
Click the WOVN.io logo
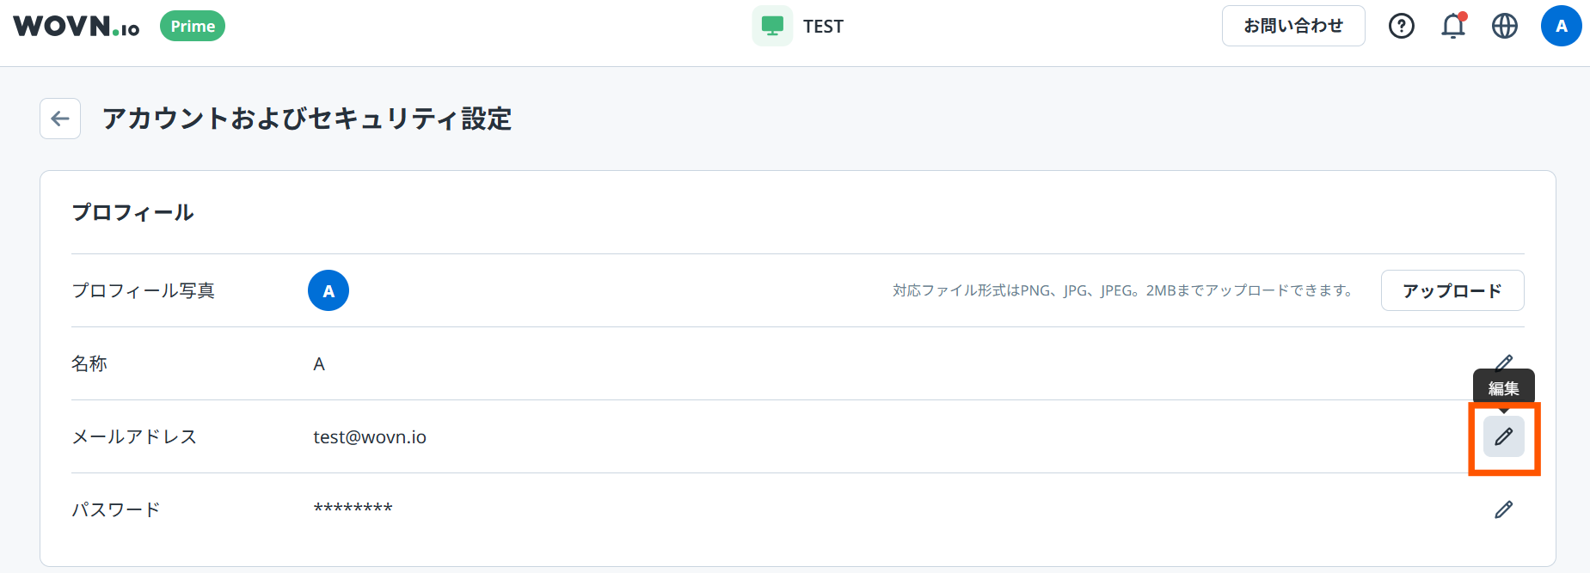(76, 27)
